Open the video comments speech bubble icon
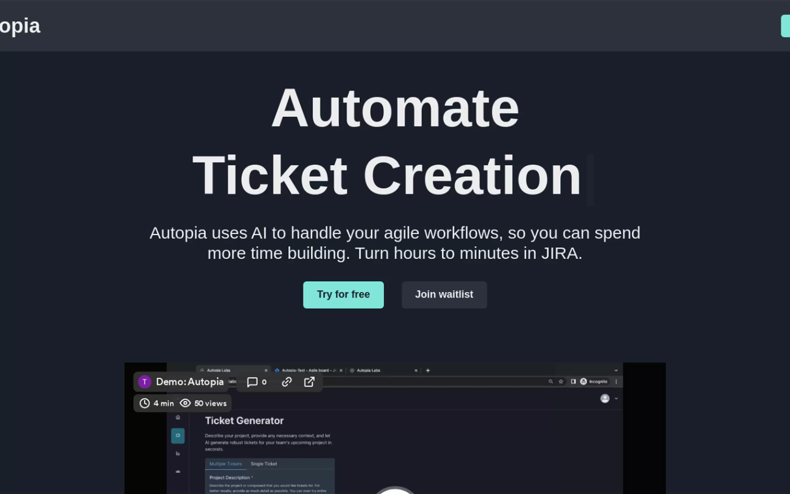Viewport: 790px width, 494px height. pyautogui.click(x=252, y=382)
